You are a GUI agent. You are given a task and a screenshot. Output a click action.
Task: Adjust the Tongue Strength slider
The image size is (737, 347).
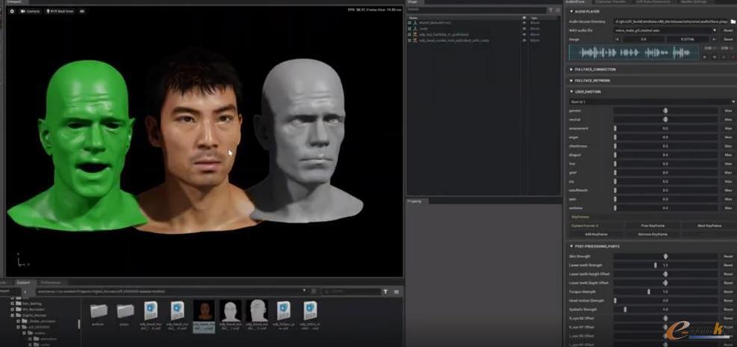click(x=665, y=292)
